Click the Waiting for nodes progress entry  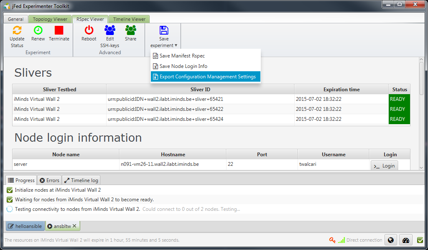pos(214,200)
